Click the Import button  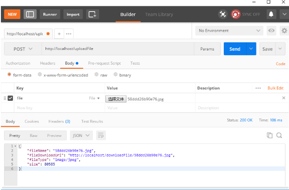(73, 14)
